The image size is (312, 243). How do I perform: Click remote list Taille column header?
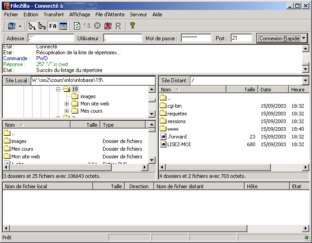(x=242, y=90)
